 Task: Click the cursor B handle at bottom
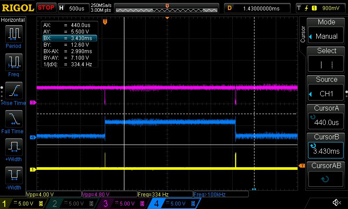point(254,189)
